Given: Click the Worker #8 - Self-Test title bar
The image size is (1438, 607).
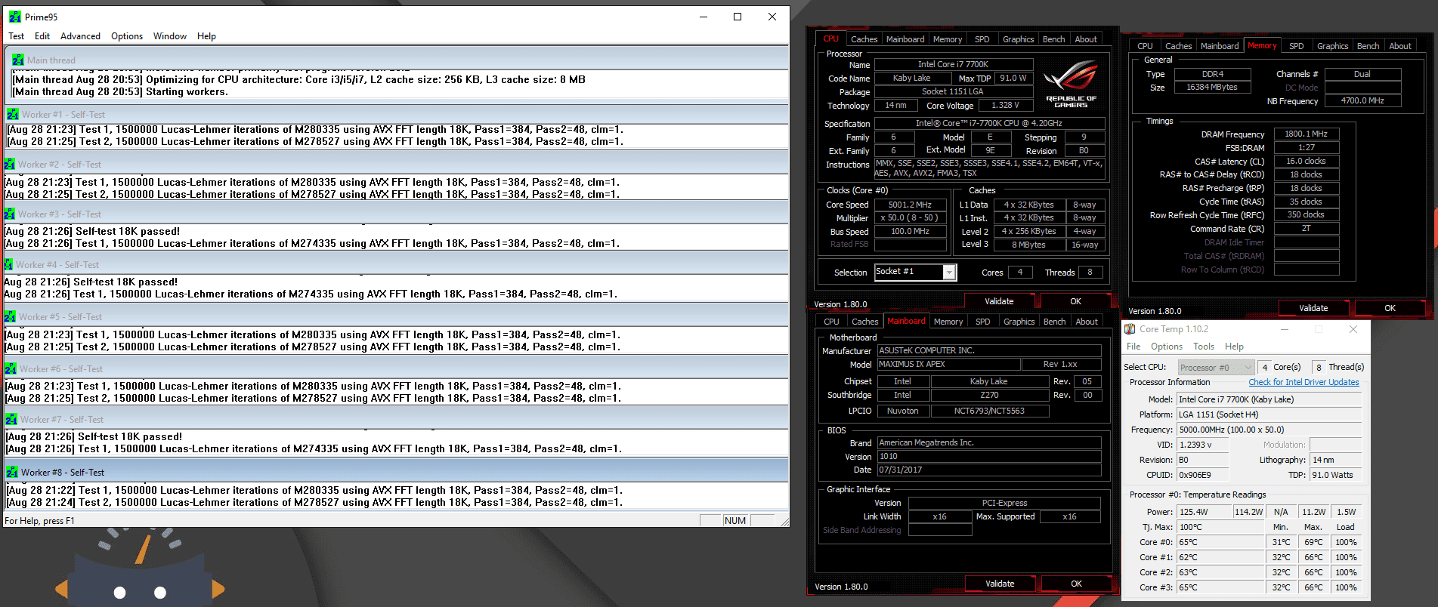Looking at the screenshot, I should coord(396,472).
